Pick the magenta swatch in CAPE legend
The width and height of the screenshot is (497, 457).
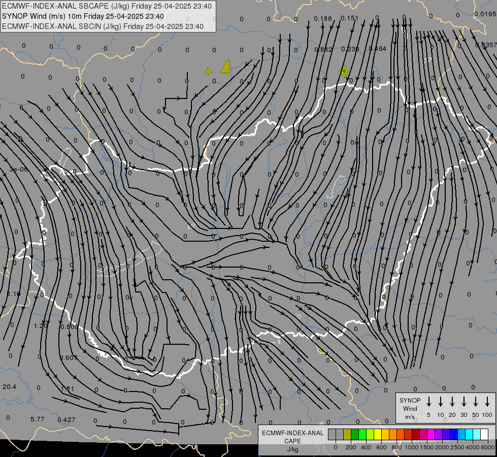point(431,434)
